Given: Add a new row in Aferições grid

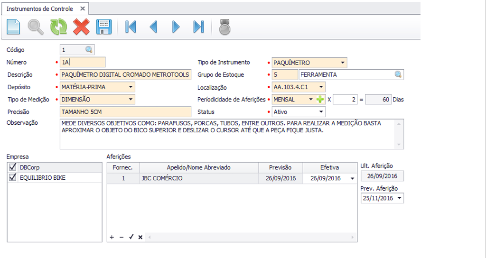Looking at the screenshot, I should 112,237.
